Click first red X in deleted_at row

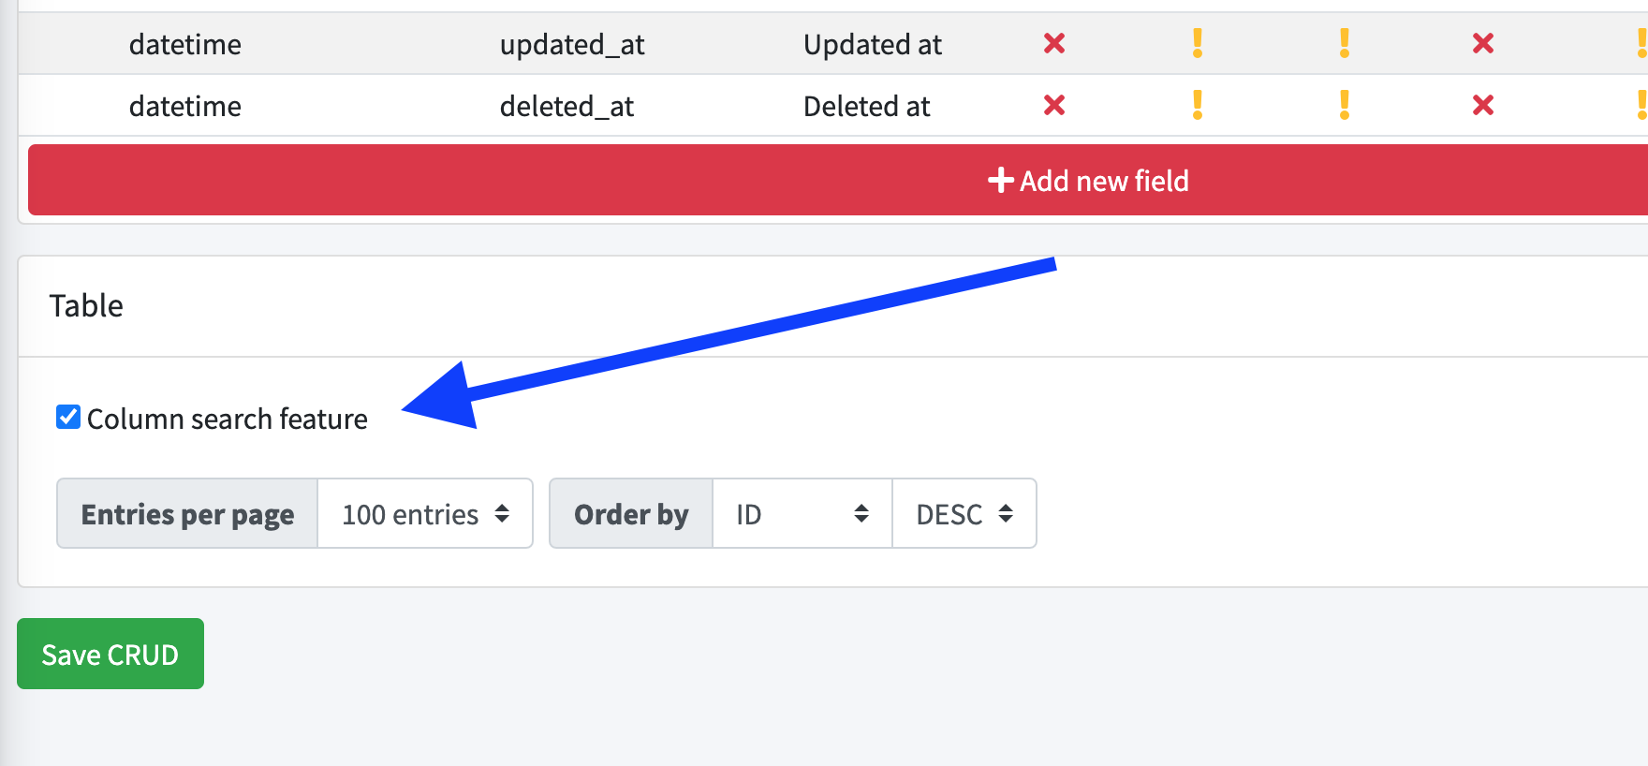coord(1054,105)
